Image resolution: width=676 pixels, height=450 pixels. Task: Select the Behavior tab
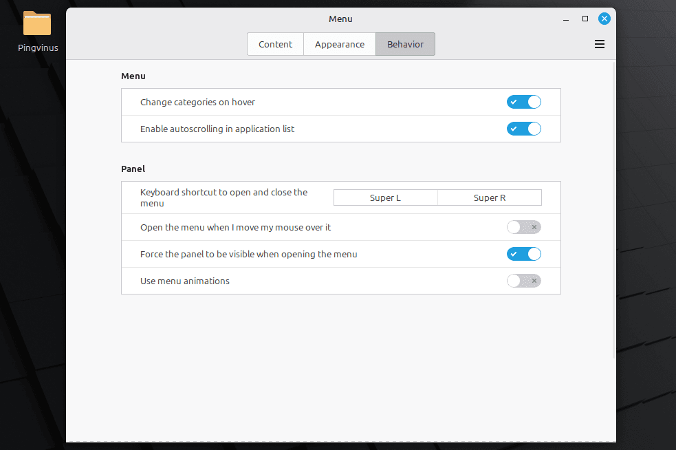(405, 44)
